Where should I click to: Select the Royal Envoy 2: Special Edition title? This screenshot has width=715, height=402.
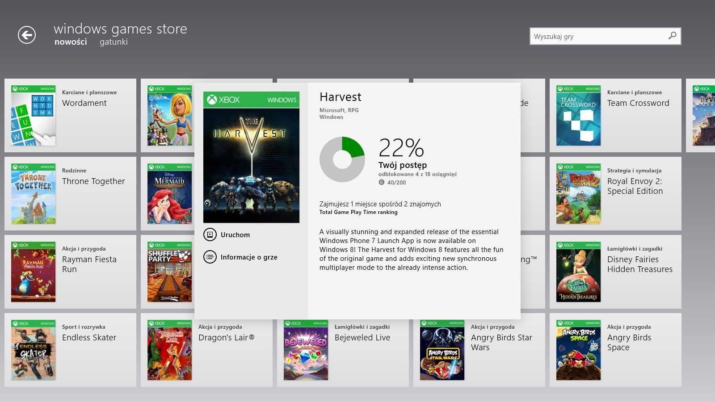(635, 186)
